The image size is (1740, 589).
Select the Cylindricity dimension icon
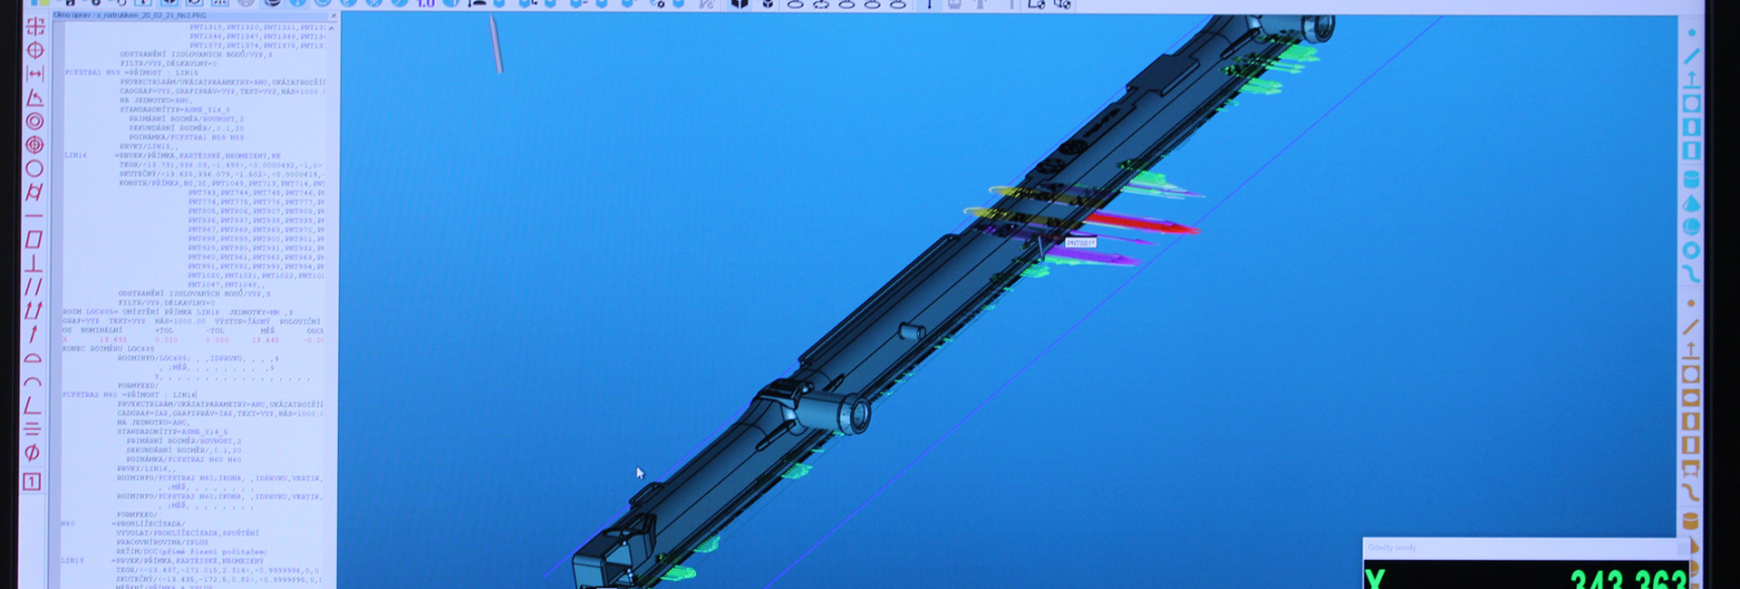click(35, 191)
